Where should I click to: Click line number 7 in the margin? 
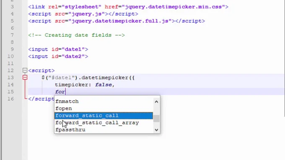(12, 35)
